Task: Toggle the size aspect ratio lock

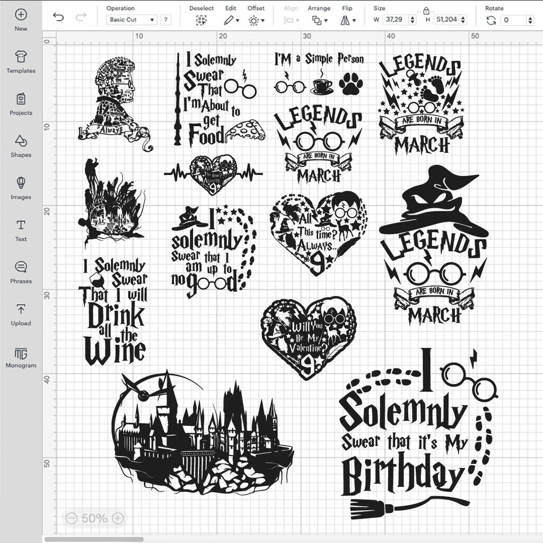Action: pos(425,11)
